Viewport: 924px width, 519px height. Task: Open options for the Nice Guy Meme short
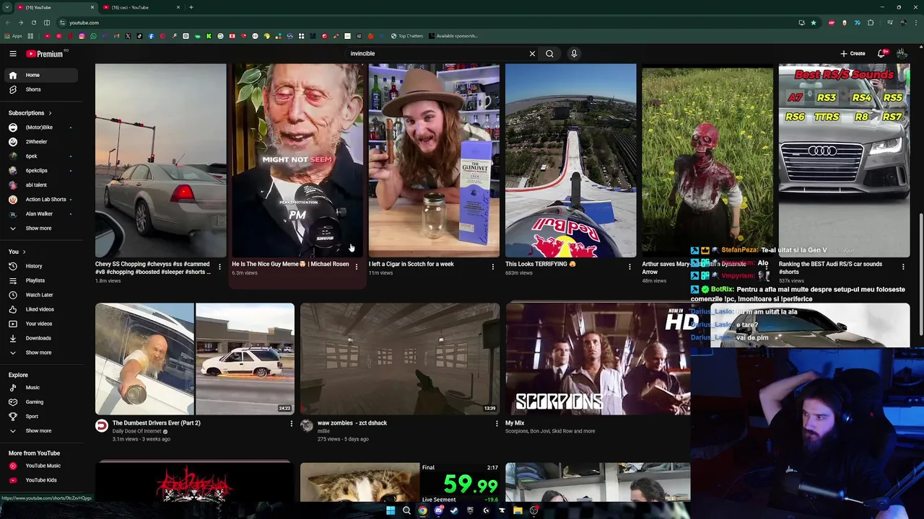coord(356,267)
